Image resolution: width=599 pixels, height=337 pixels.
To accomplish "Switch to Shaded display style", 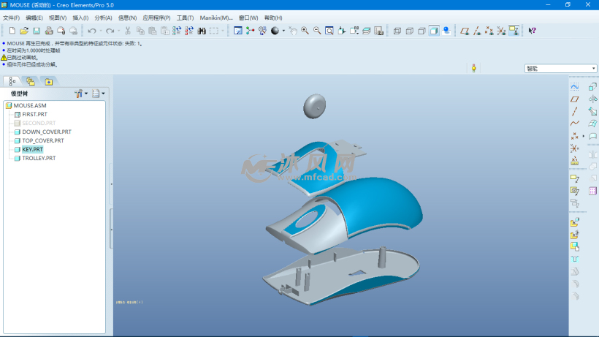I will pyautogui.click(x=434, y=31).
